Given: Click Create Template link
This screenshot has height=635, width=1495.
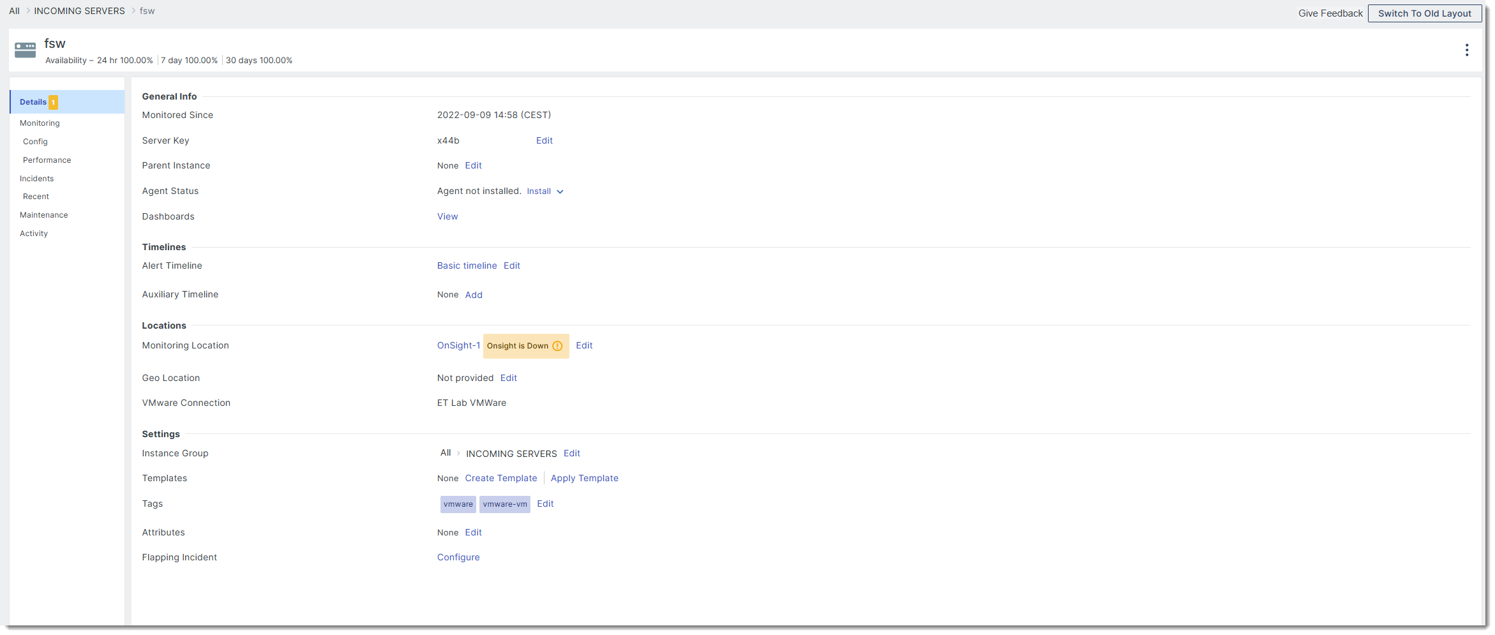Looking at the screenshot, I should point(501,478).
